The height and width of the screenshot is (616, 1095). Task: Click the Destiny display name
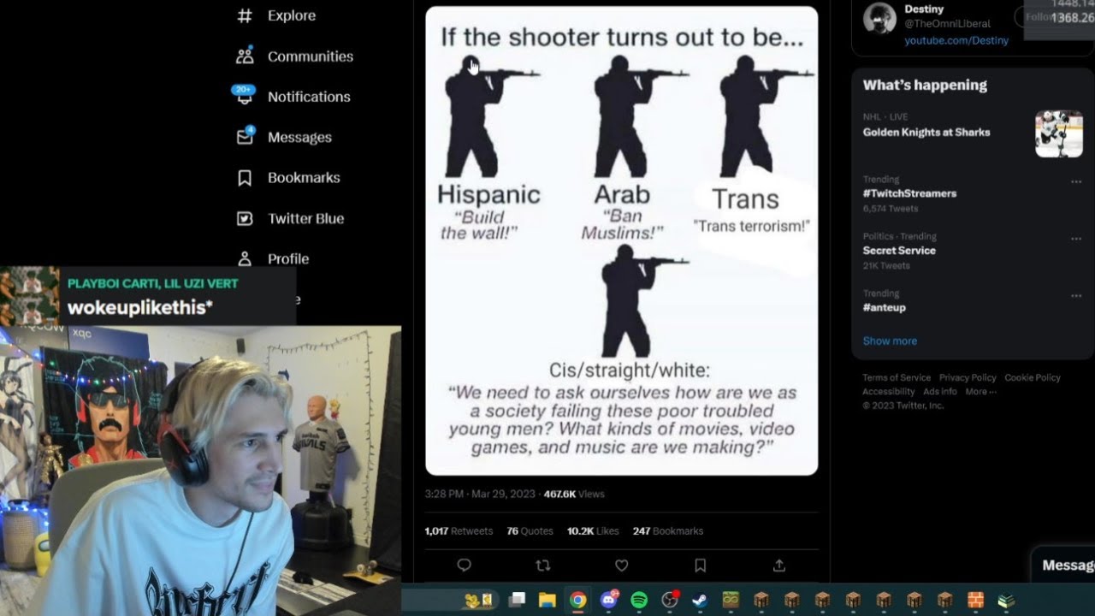coord(924,9)
